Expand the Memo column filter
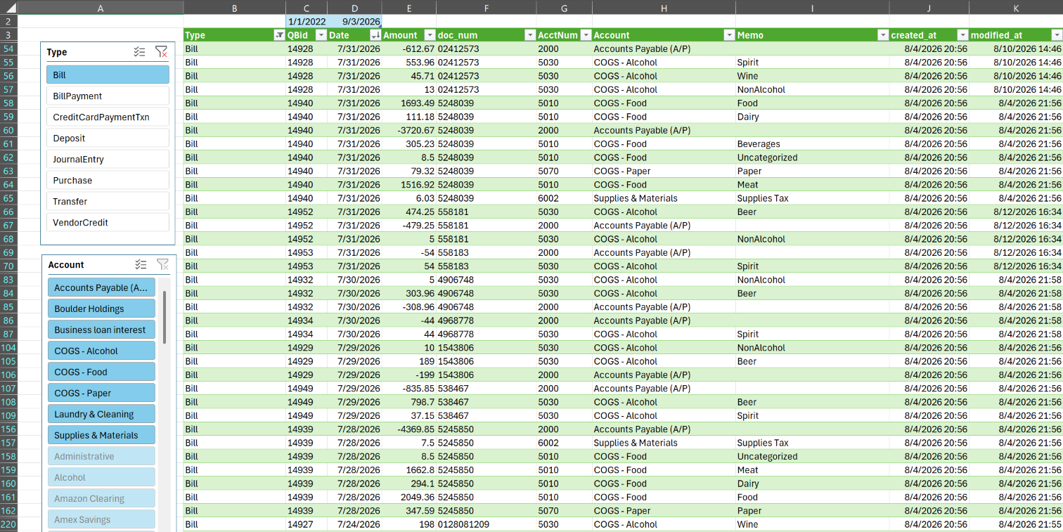 click(x=882, y=35)
